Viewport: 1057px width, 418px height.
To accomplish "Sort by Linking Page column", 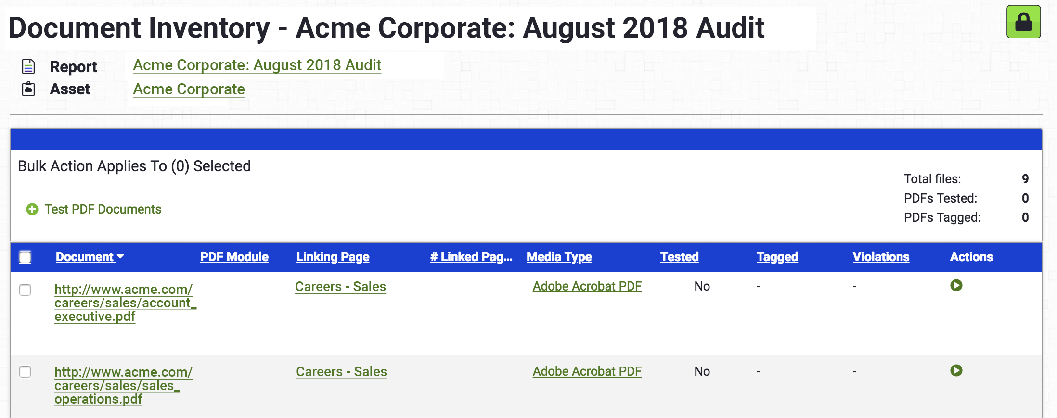I will [x=333, y=257].
